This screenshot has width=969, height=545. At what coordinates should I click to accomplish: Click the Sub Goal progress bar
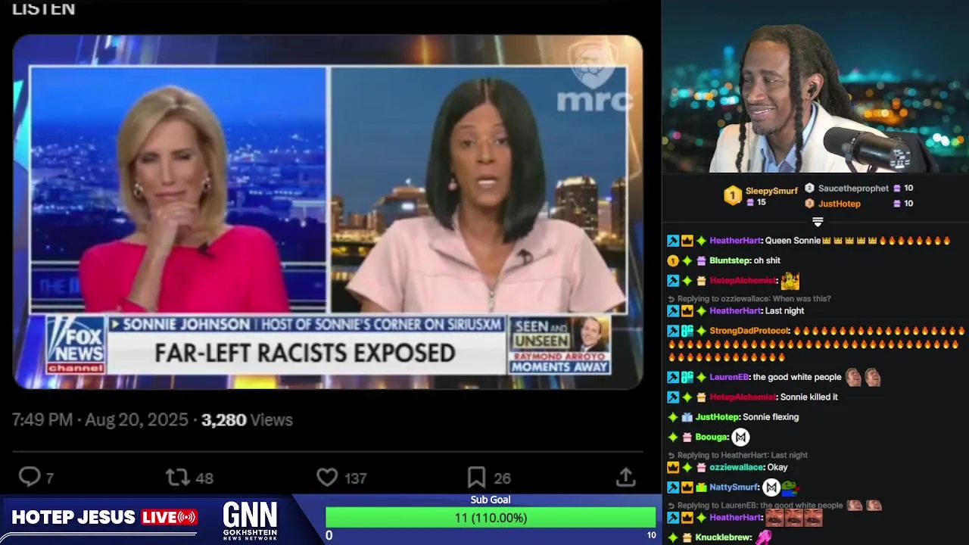click(x=491, y=518)
